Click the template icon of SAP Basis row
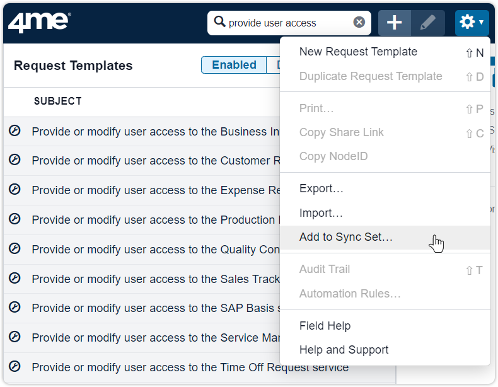 [x=14, y=307]
